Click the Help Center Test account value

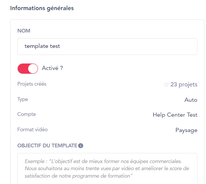[x=175, y=115]
